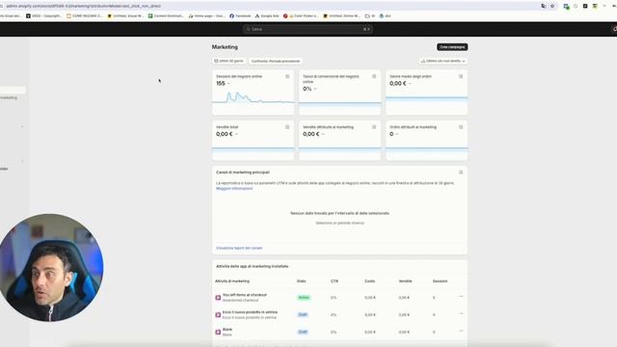The height and width of the screenshot is (347, 617).
Task: Open report icon on Vendite attribuite al marketing card
Action: (374, 127)
